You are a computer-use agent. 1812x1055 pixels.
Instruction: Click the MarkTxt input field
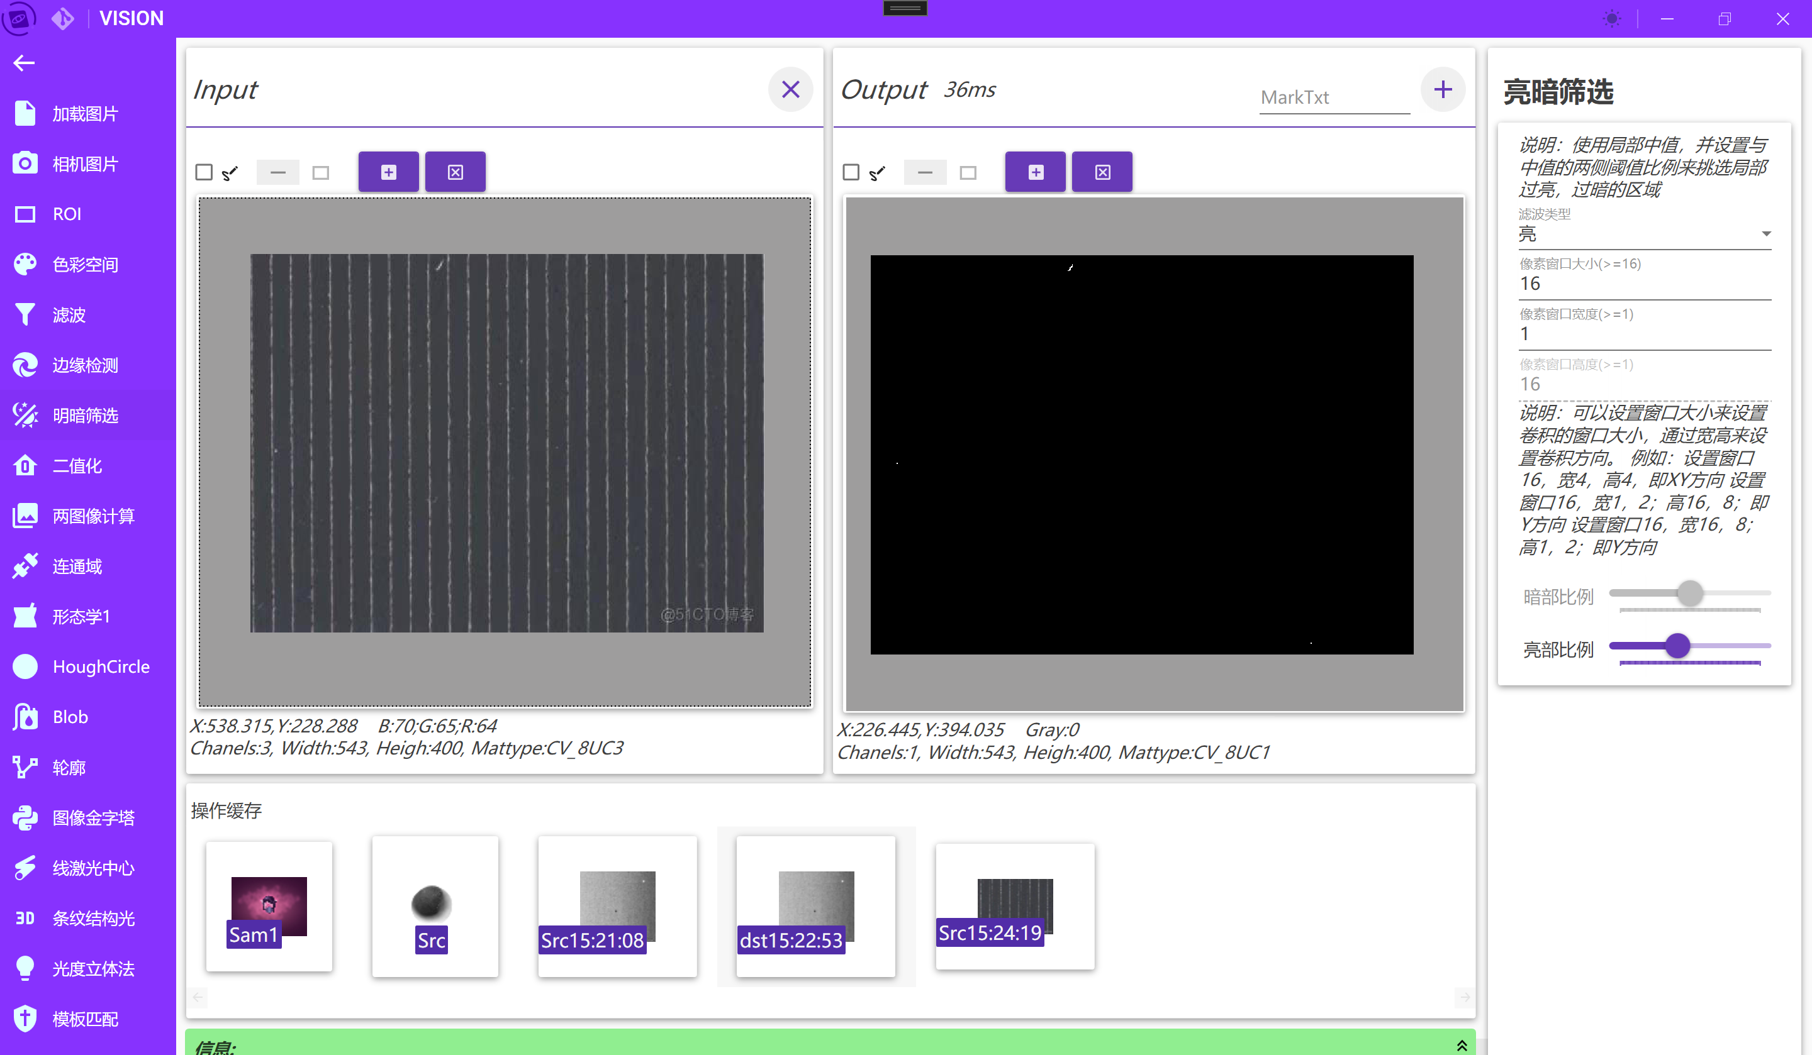pyautogui.click(x=1334, y=97)
